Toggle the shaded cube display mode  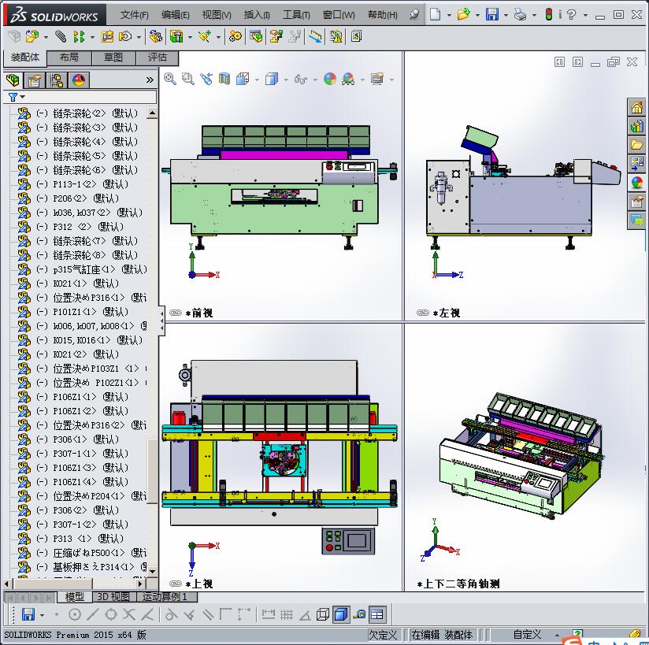tap(340, 614)
